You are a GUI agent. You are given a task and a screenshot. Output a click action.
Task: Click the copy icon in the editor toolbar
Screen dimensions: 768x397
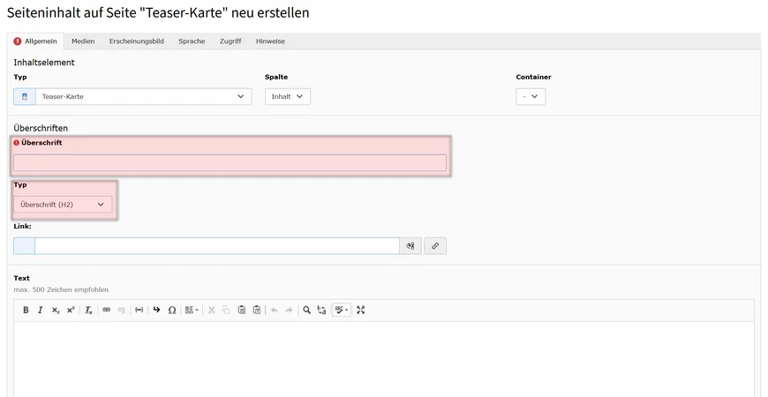pos(226,310)
